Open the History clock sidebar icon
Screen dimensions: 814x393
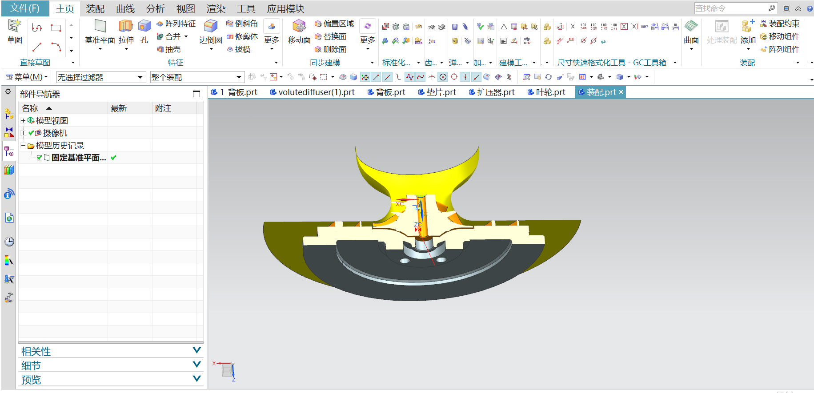9,242
